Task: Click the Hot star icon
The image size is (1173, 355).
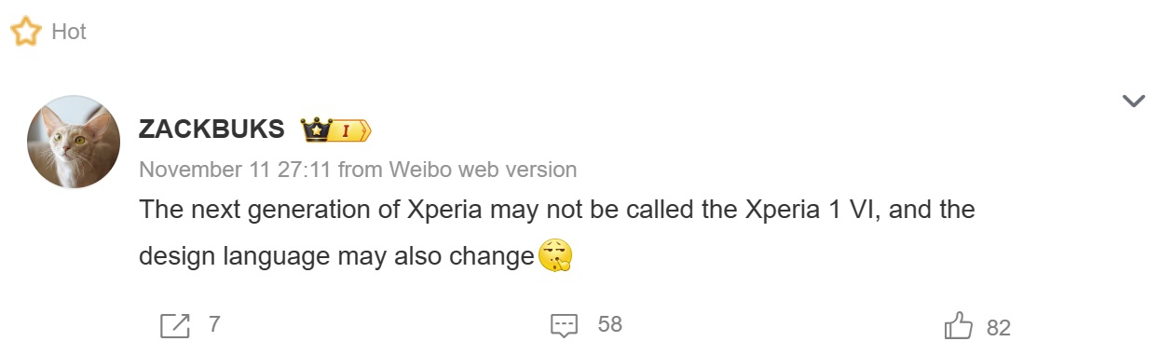Action: [x=25, y=32]
